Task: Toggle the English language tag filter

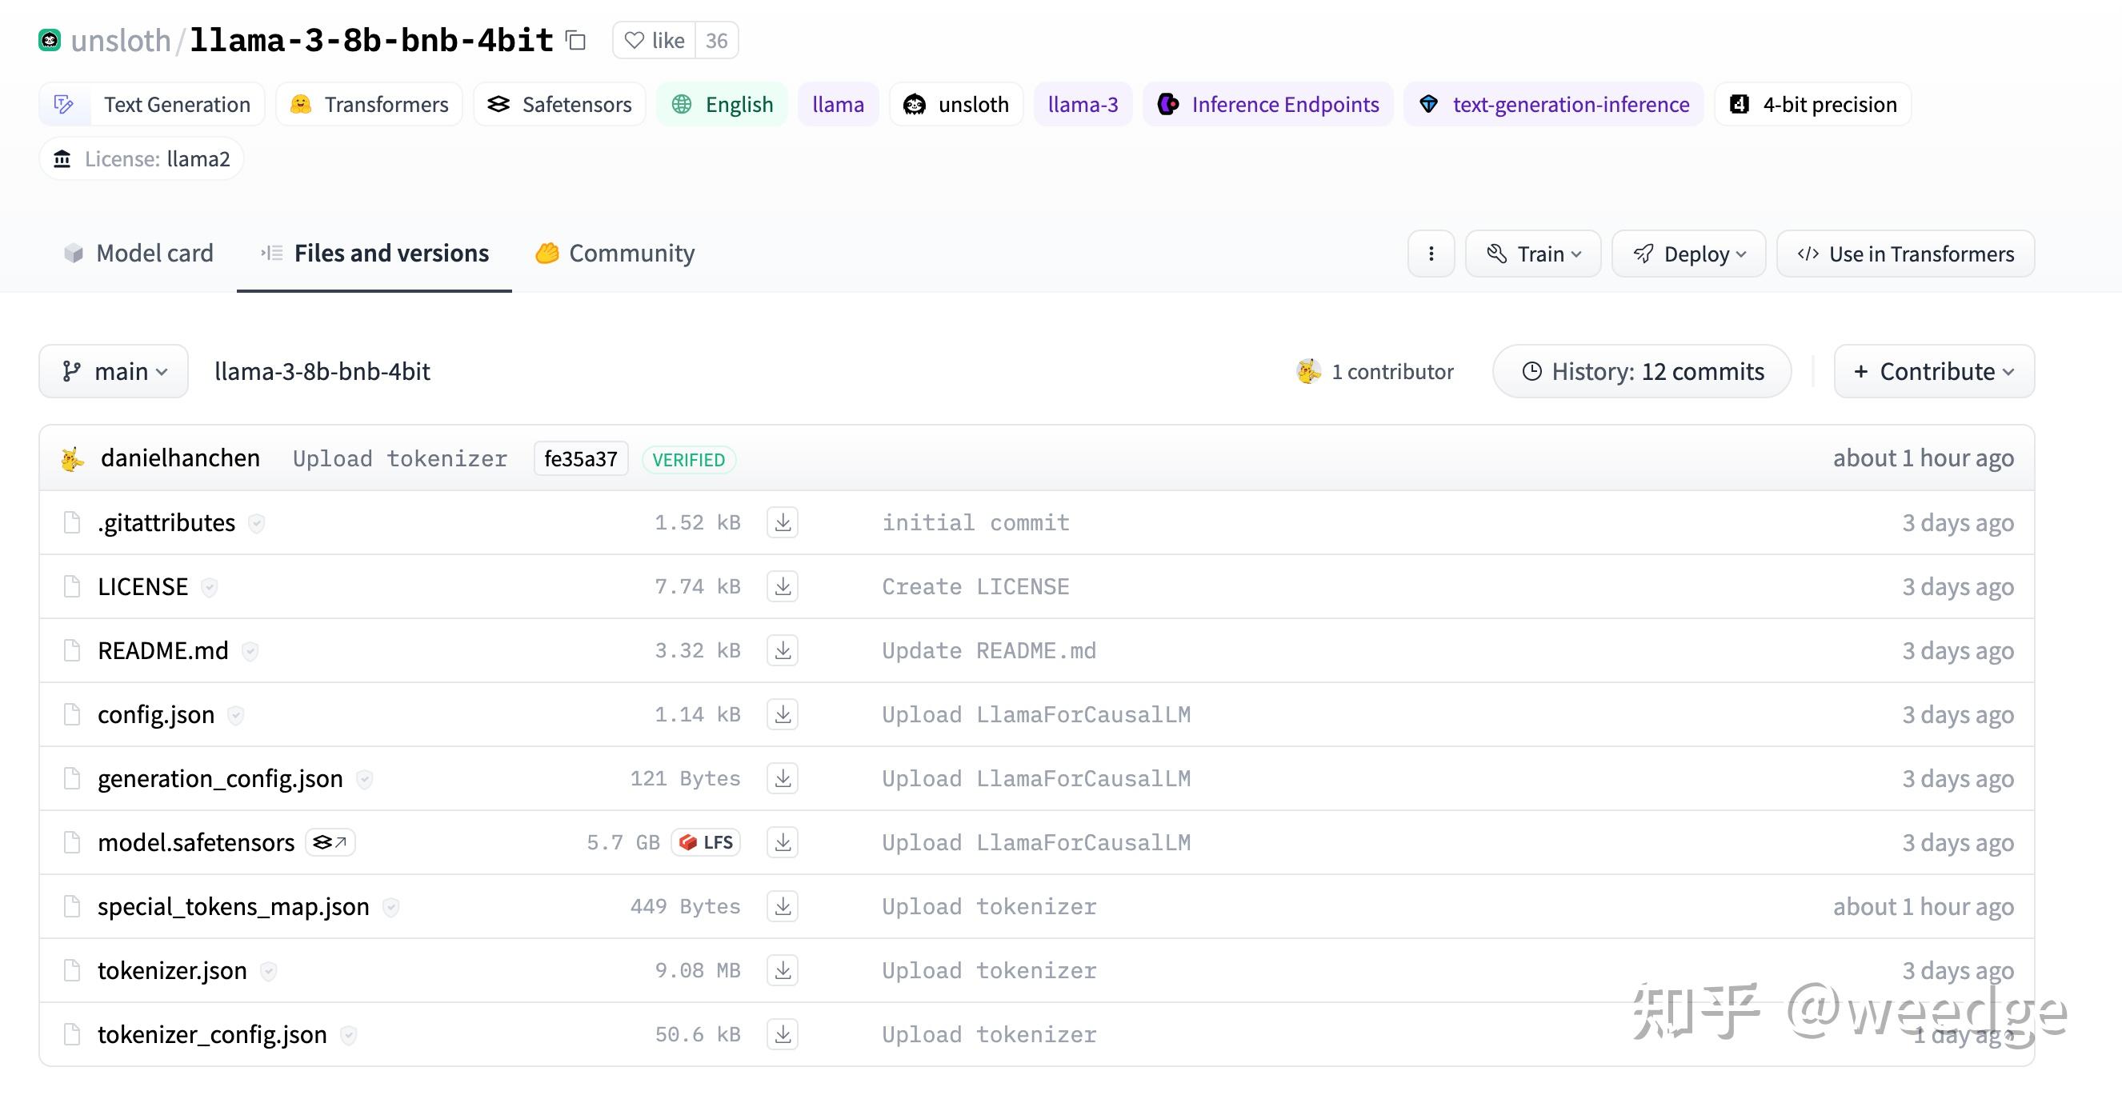Action: [x=723, y=105]
